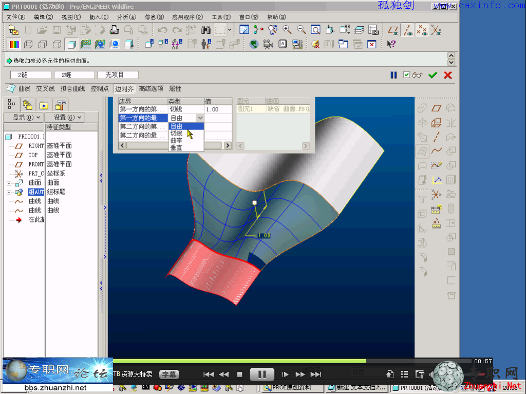Open the connections tab with hammer icon
The width and height of the screenshot is (526, 394).
click(x=61, y=105)
